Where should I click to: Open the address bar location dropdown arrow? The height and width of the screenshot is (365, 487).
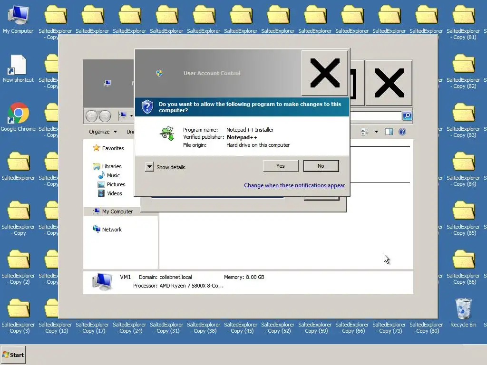point(131,116)
